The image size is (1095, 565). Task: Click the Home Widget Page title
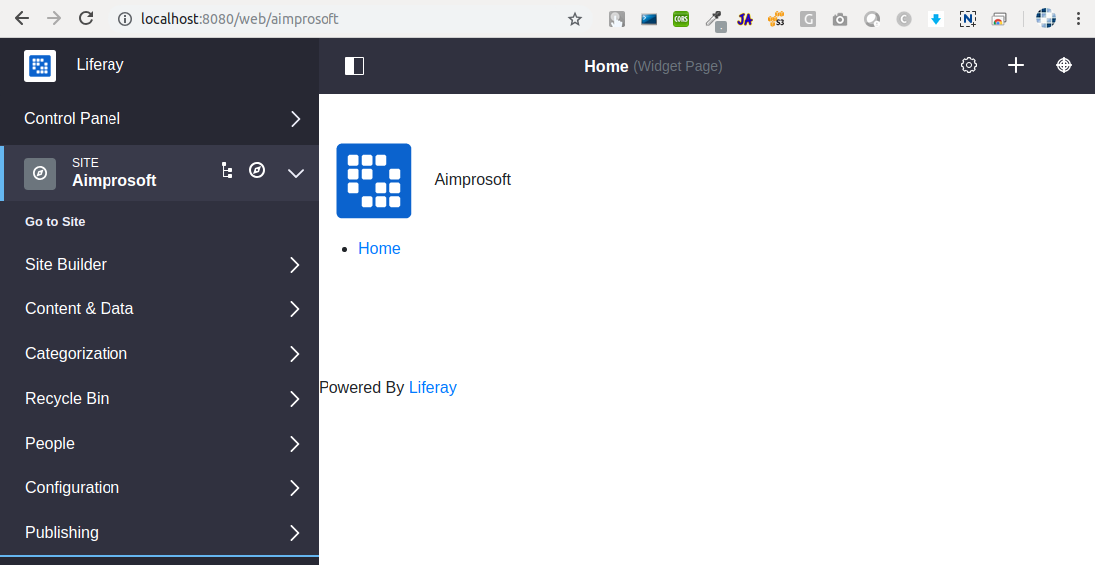(x=653, y=66)
